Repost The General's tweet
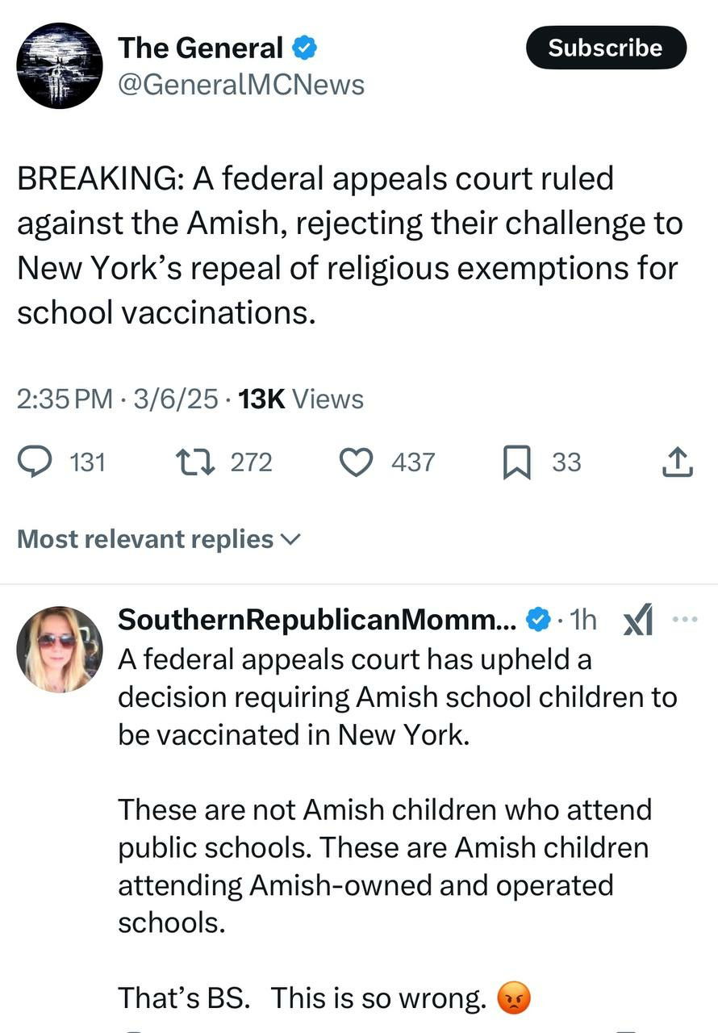 (x=194, y=462)
